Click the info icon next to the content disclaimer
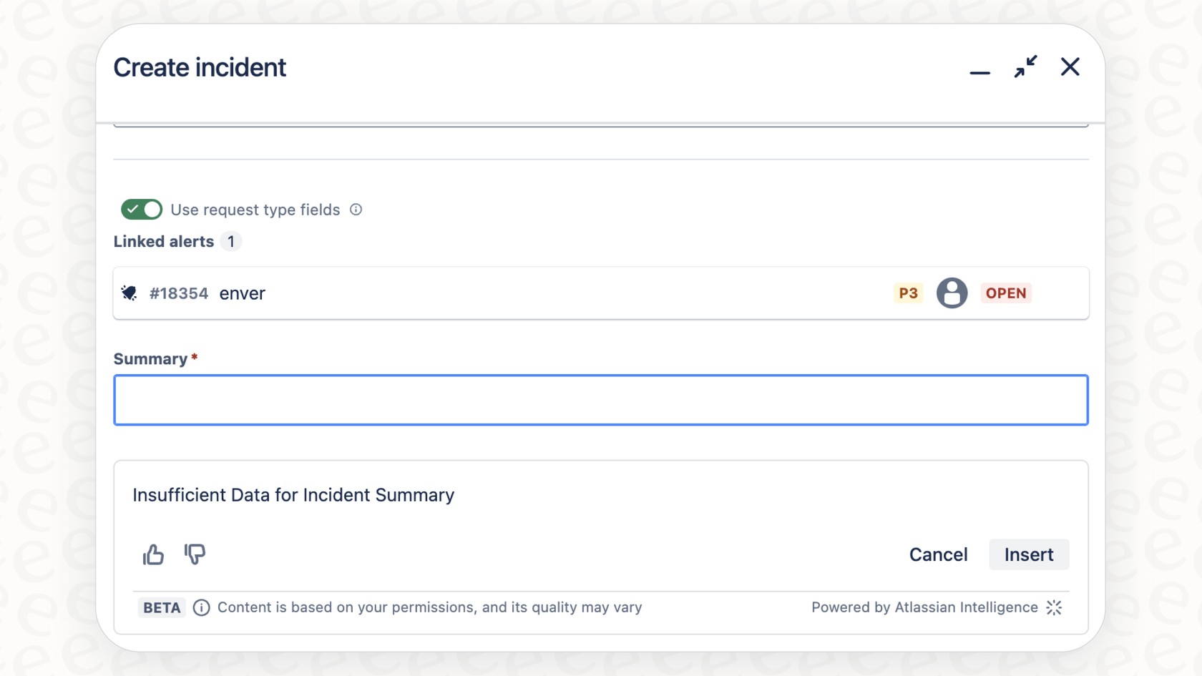Viewport: 1202px width, 676px height. 201,607
